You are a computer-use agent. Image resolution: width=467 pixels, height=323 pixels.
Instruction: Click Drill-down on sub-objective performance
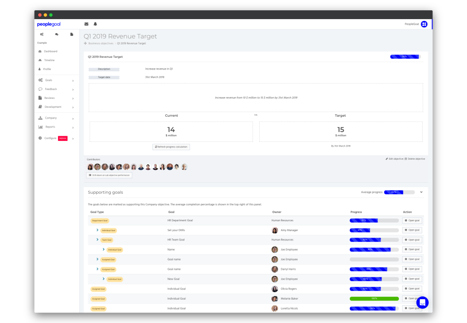(x=109, y=176)
